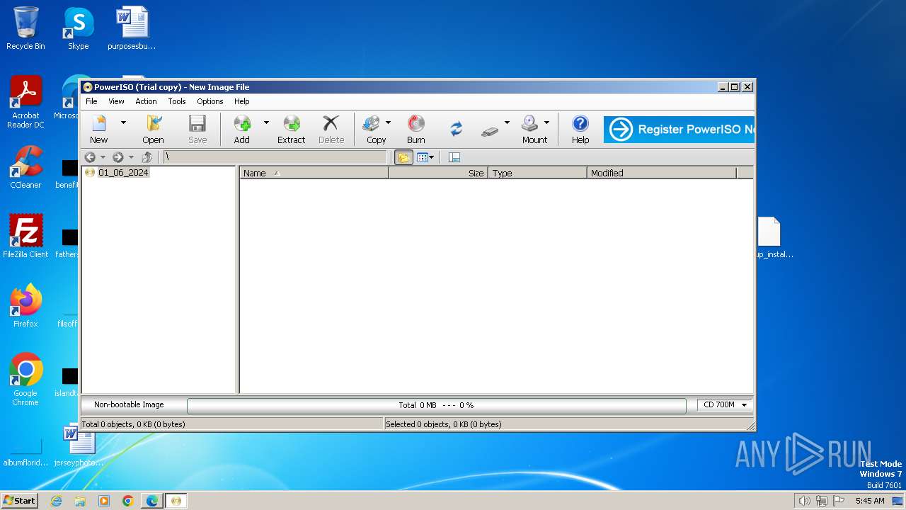
Task: Click the USB drive toolbar icon
Action: tap(490, 130)
